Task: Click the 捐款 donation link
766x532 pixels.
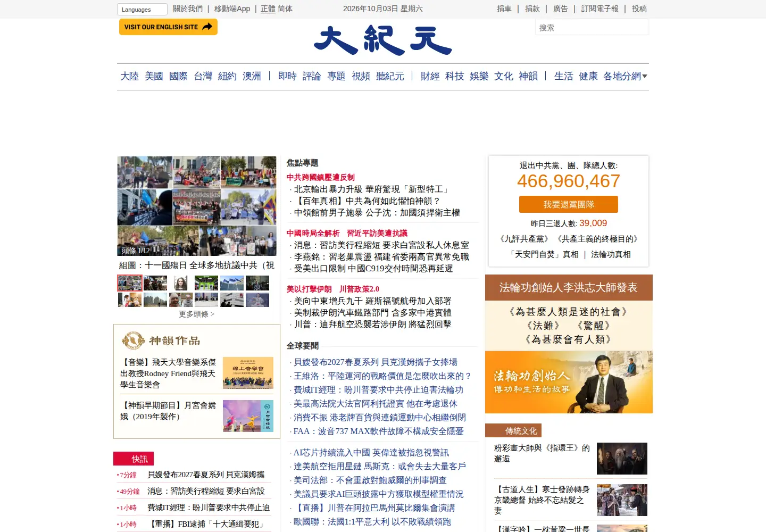Action: [532, 9]
